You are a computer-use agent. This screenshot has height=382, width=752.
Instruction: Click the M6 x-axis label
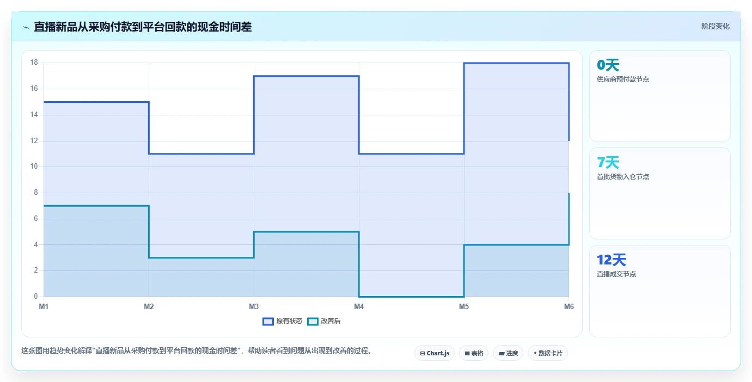tap(569, 306)
